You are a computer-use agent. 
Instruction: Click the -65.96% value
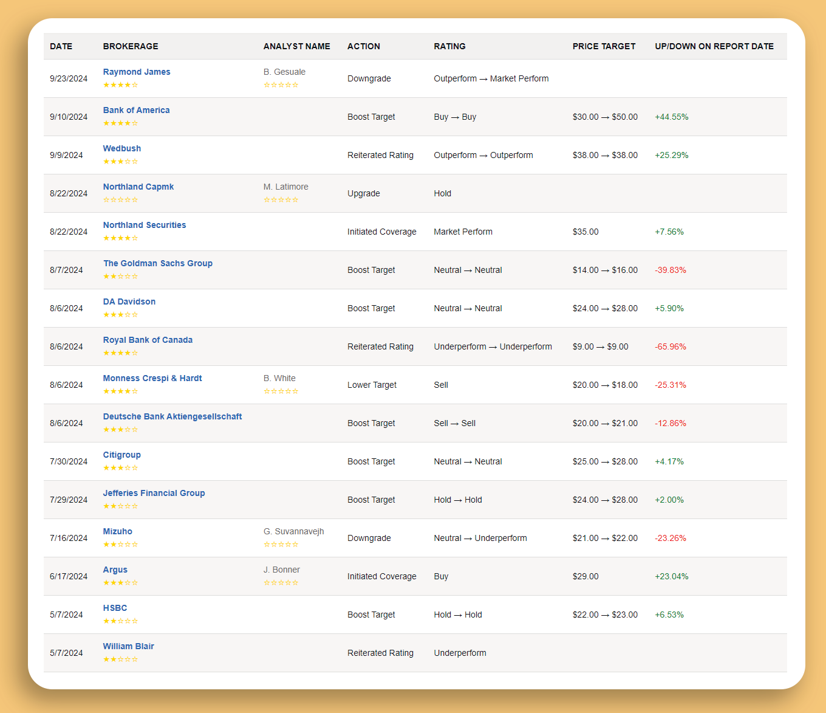pos(671,346)
